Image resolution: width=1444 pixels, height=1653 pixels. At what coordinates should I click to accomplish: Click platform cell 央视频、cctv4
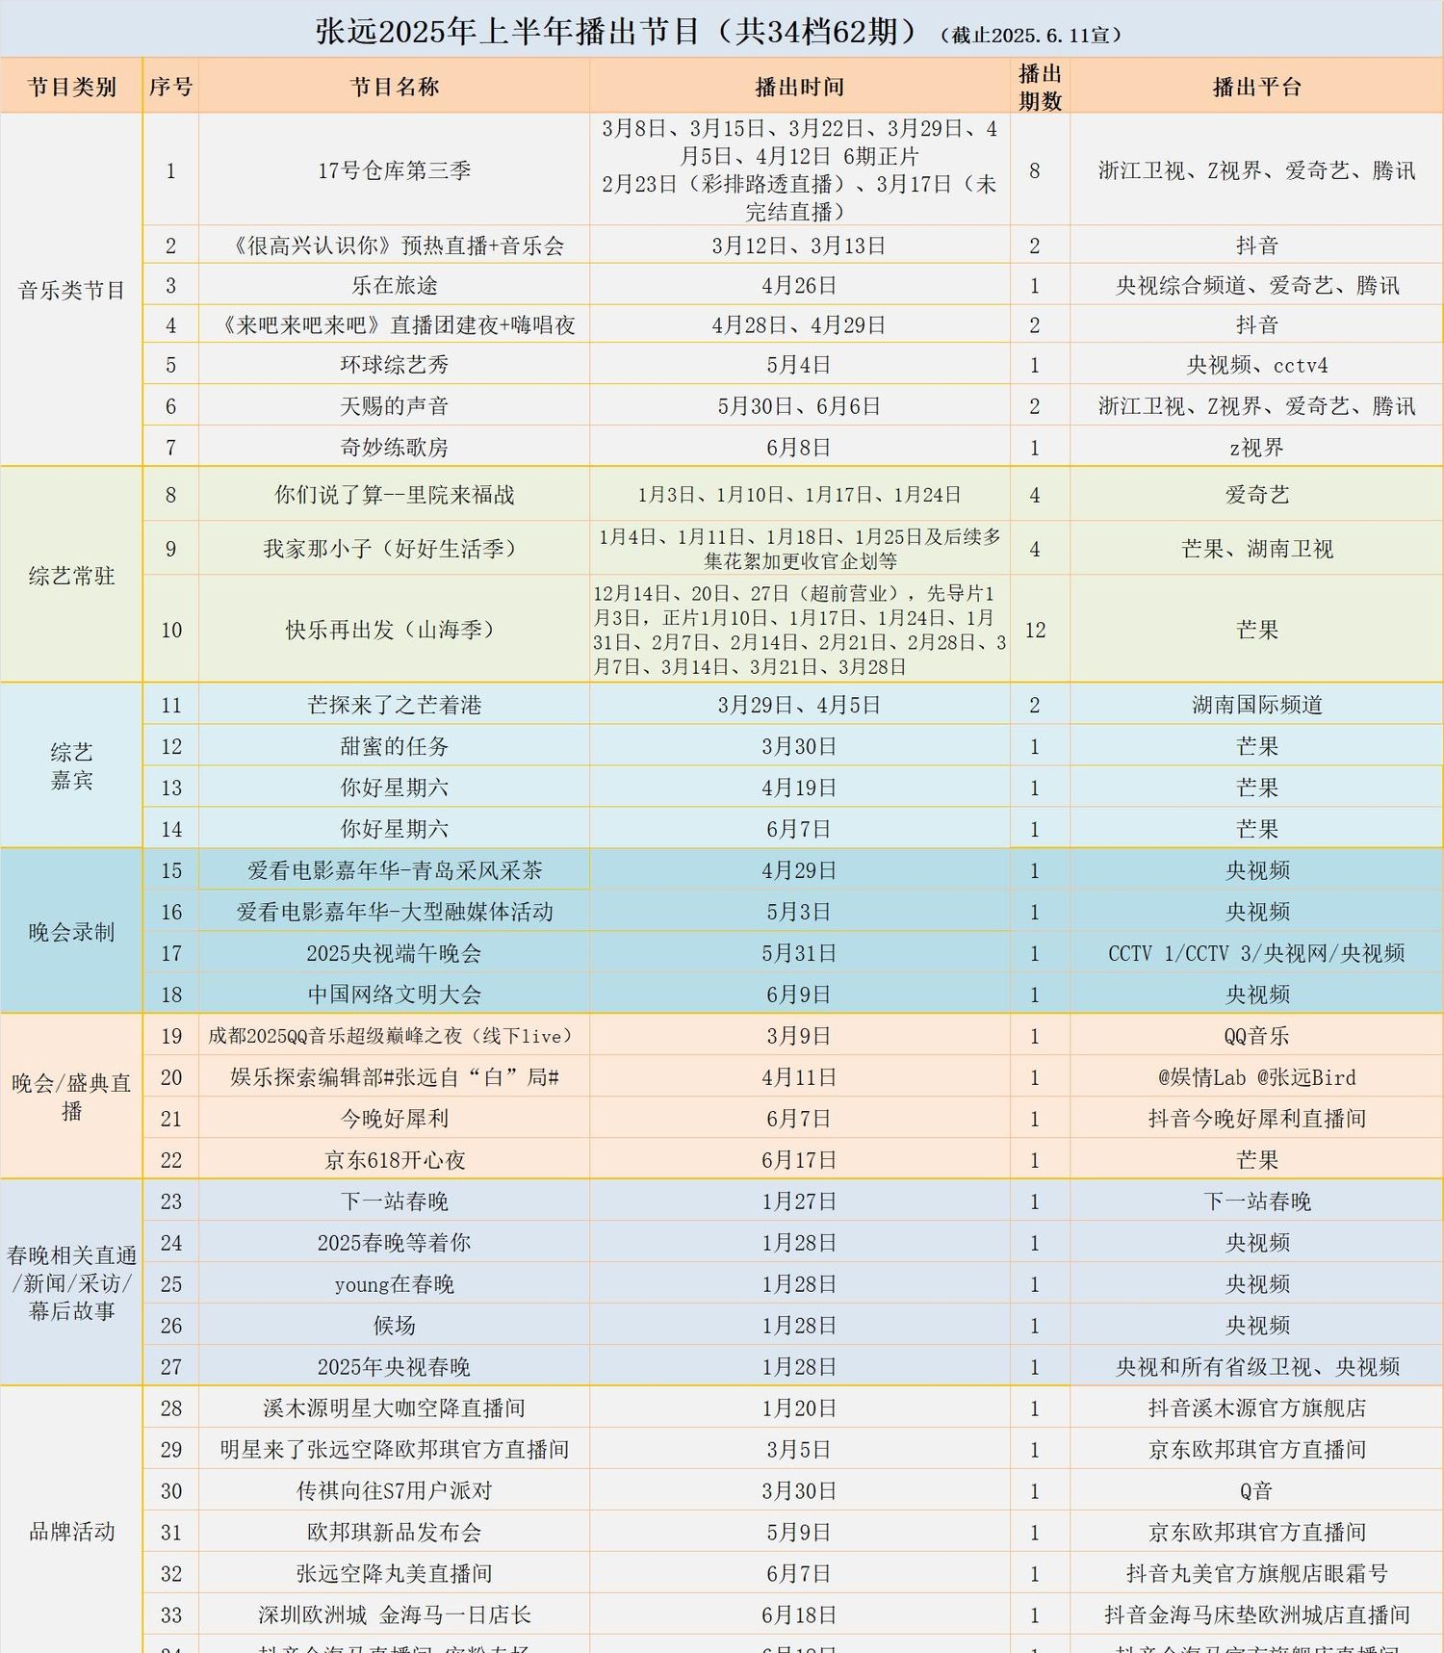pos(1256,365)
